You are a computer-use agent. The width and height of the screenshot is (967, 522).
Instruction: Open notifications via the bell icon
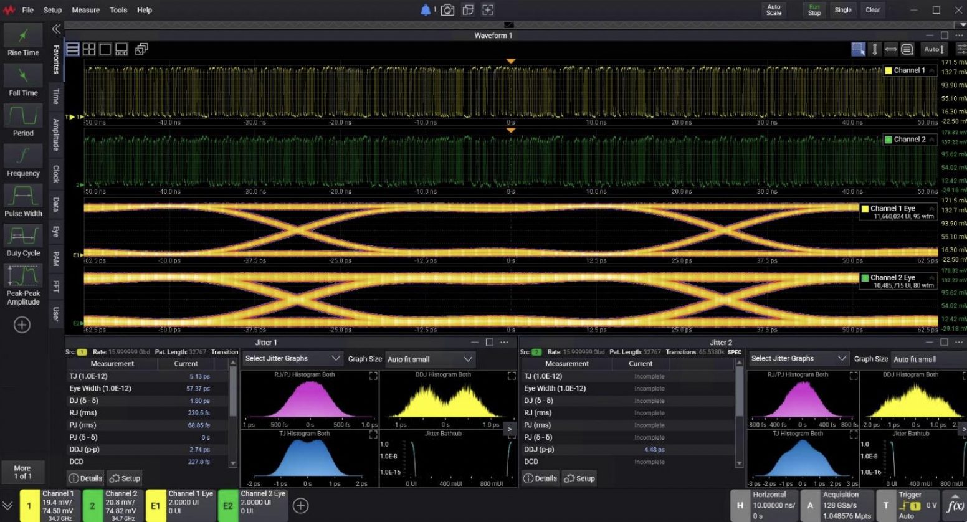pos(426,10)
